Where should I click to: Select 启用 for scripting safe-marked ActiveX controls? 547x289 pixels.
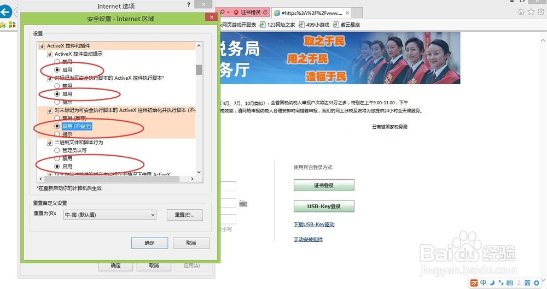(x=57, y=94)
